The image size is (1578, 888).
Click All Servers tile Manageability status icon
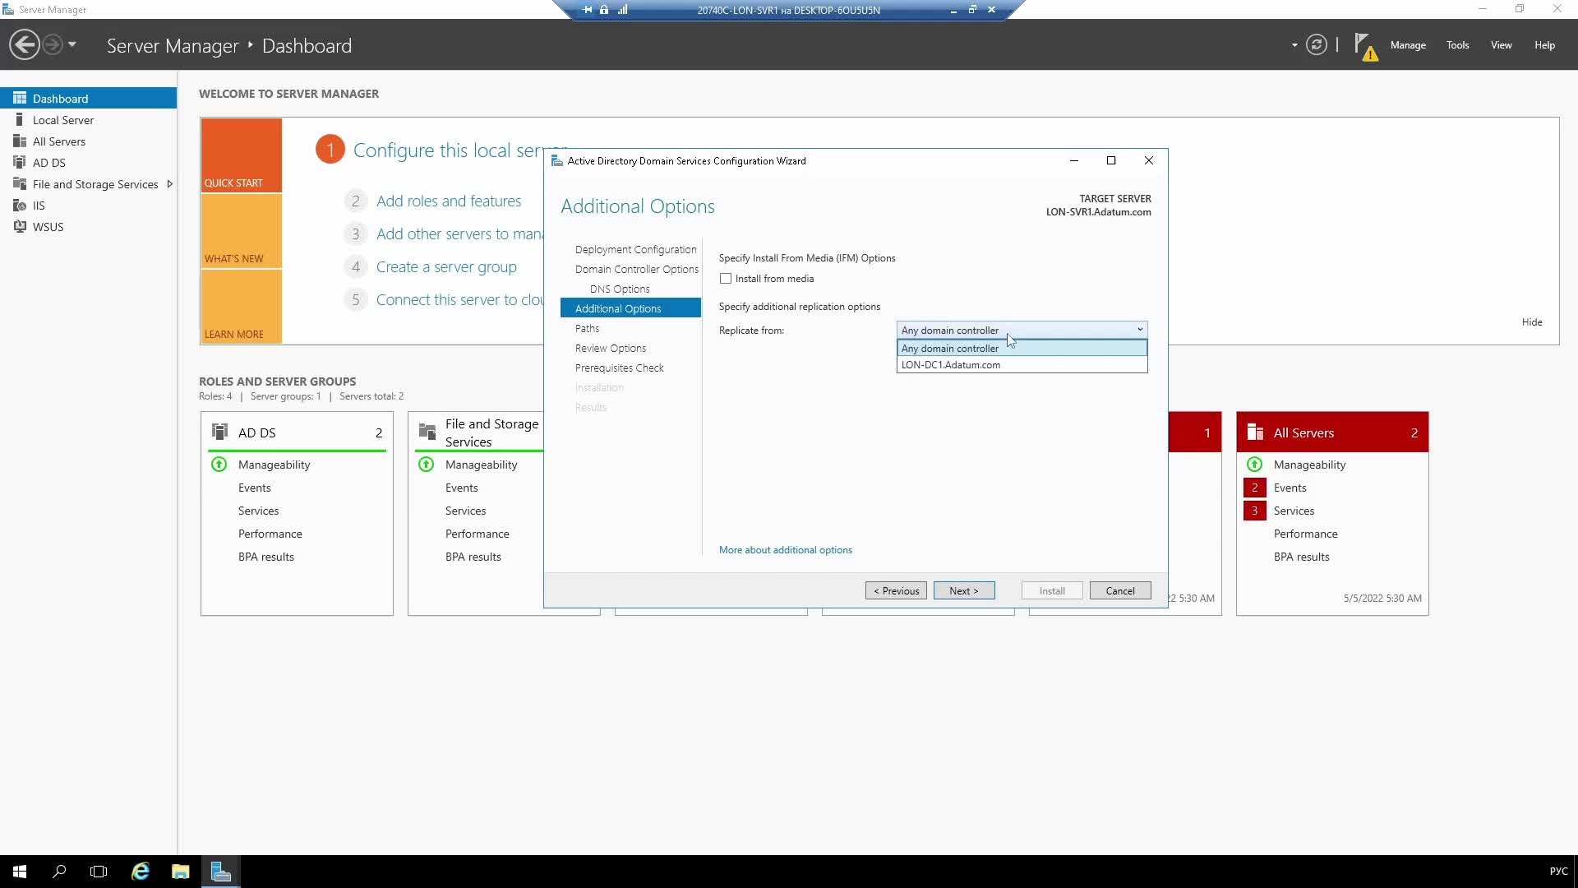click(1255, 465)
